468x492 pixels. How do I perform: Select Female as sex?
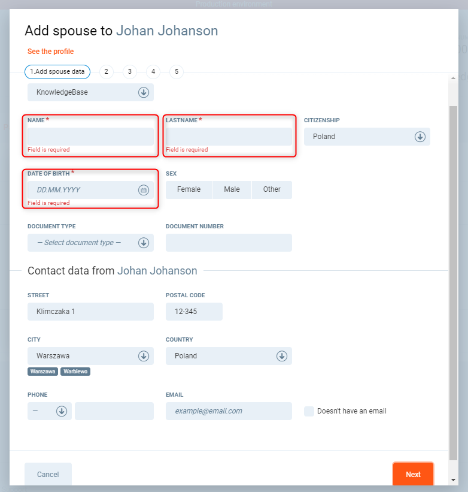click(189, 189)
